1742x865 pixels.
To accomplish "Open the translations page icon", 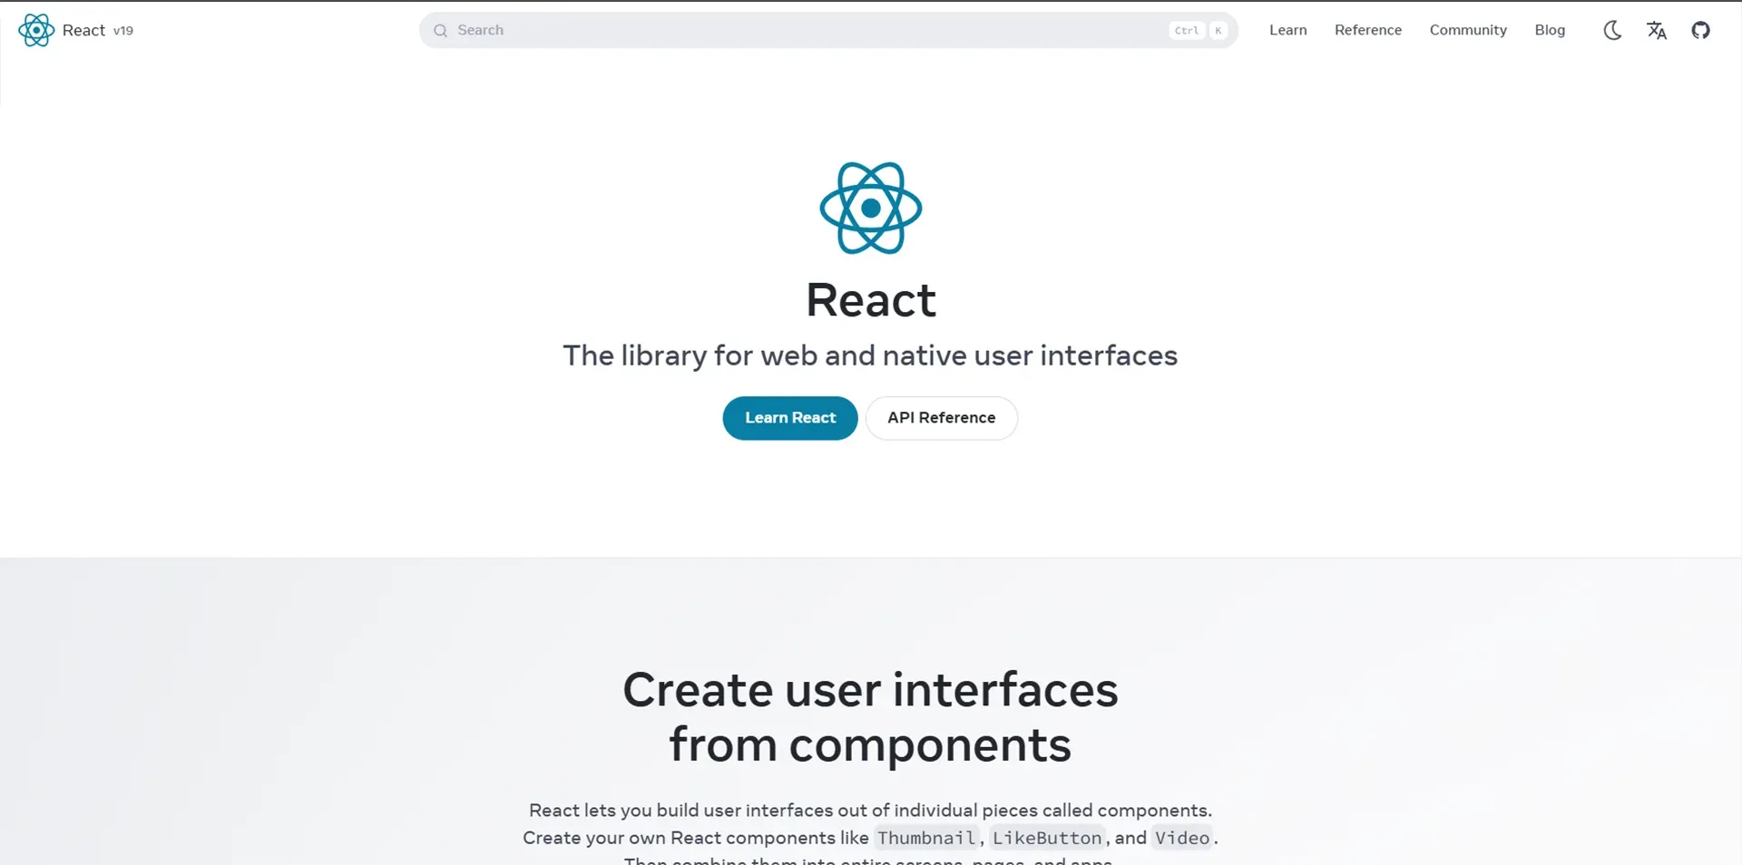I will [x=1657, y=30].
